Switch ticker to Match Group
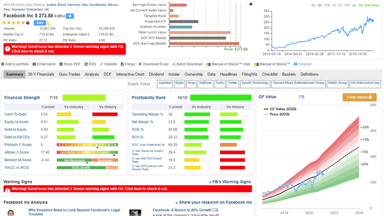The width and height of the screenshot is (384, 216). tap(337, 84)
